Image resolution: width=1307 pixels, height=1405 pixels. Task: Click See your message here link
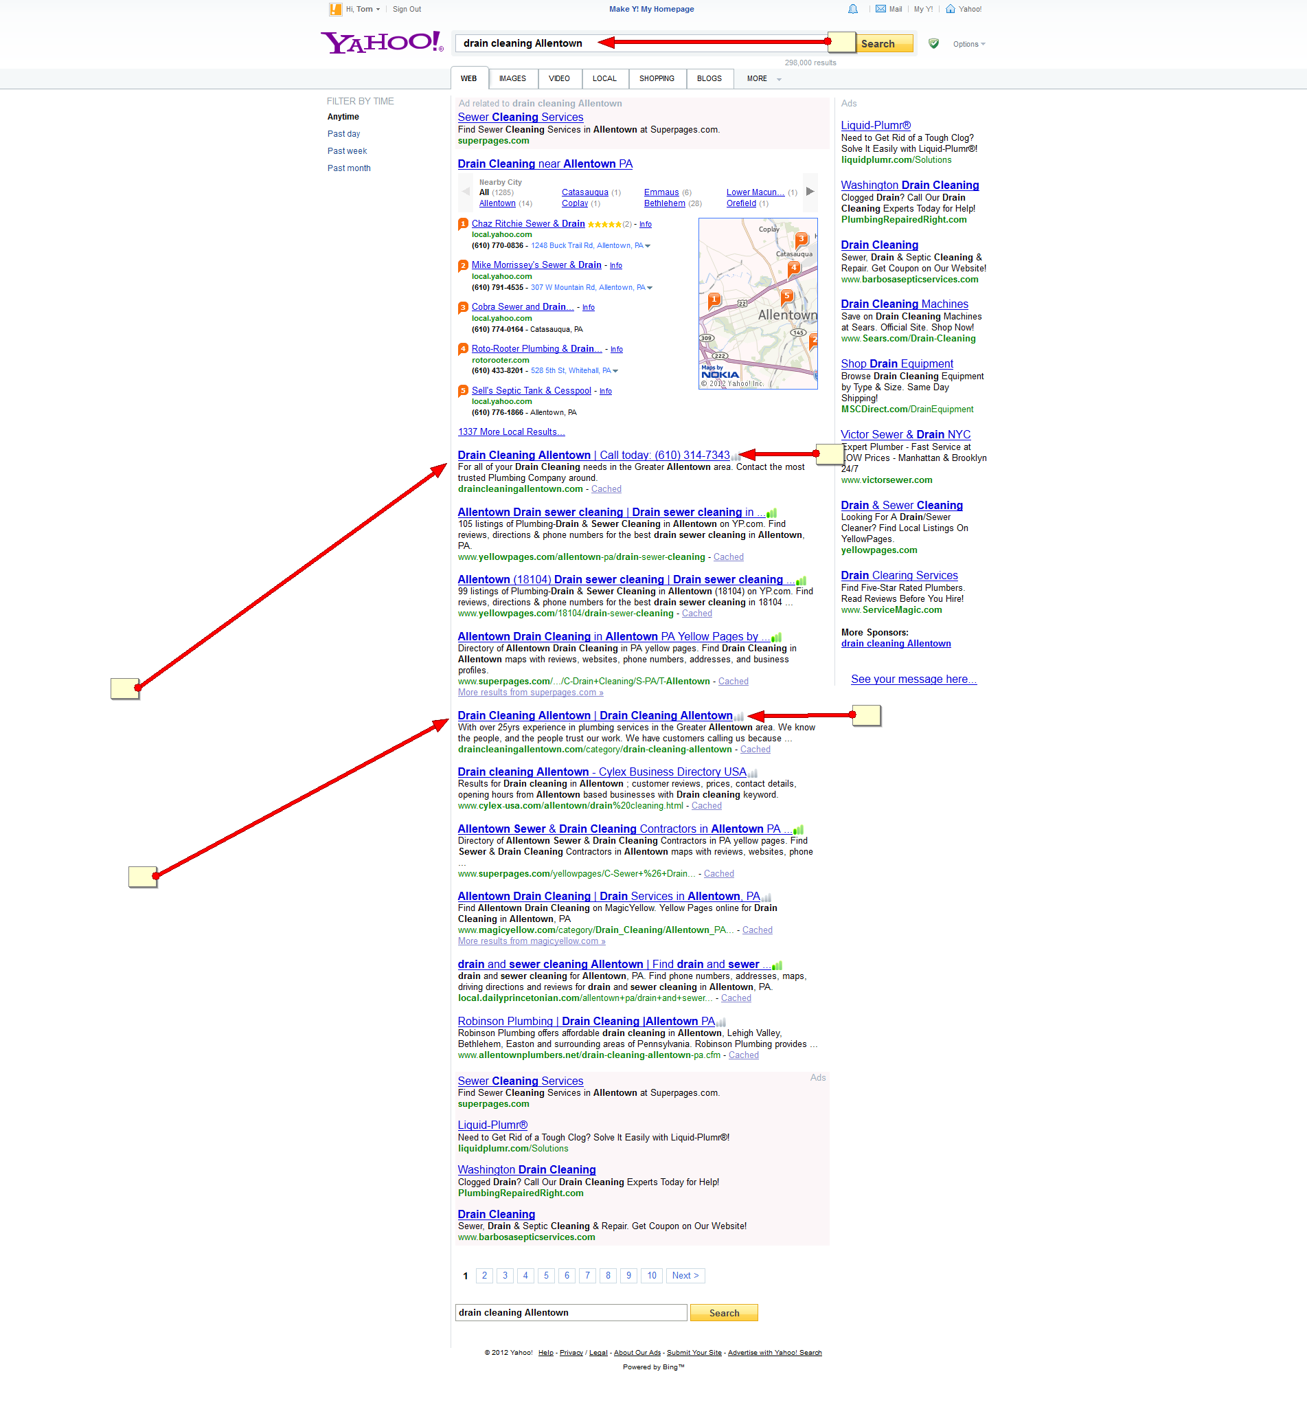[913, 680]
